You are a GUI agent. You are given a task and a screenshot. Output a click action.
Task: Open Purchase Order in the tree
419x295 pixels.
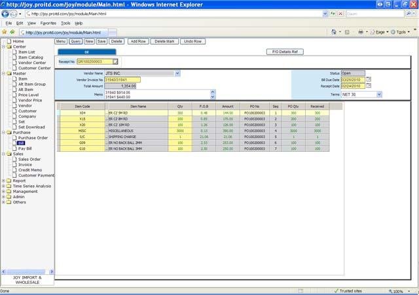click(33, 138)
